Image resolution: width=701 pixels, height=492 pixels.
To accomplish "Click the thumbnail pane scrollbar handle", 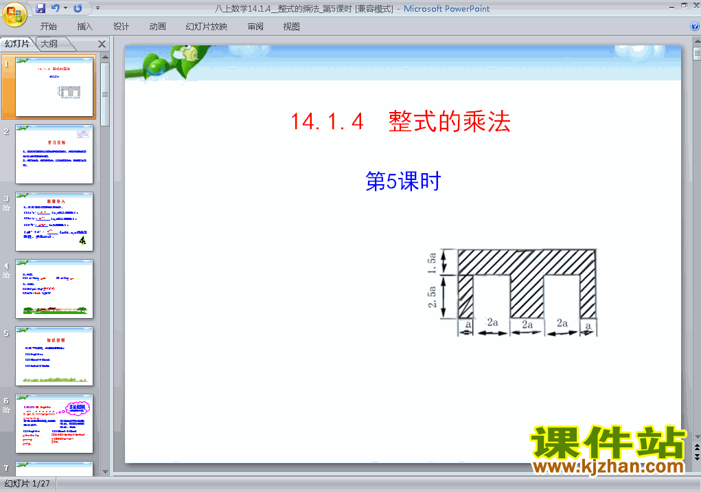I will point(105,94).
